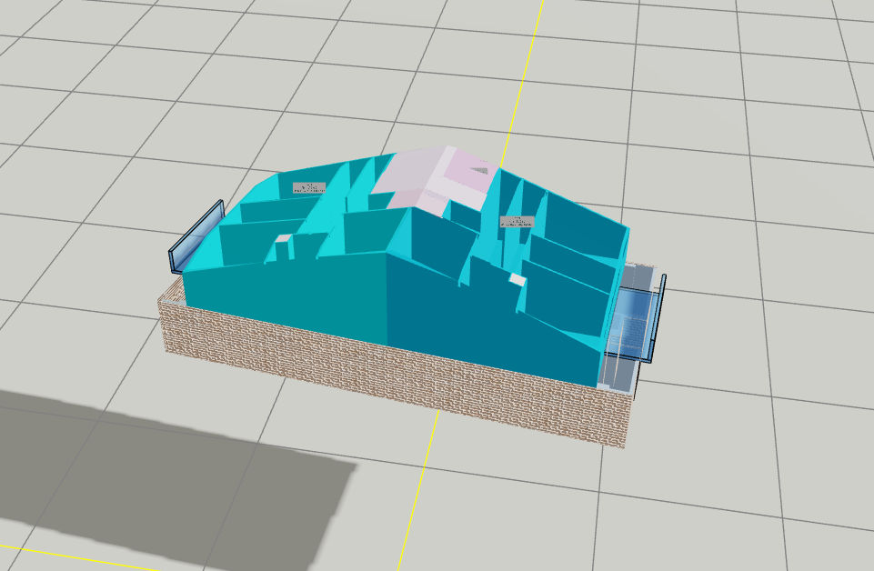
Task: Click the sloped cyan corner at top-left of building
Action: click(x=262, y=189)
